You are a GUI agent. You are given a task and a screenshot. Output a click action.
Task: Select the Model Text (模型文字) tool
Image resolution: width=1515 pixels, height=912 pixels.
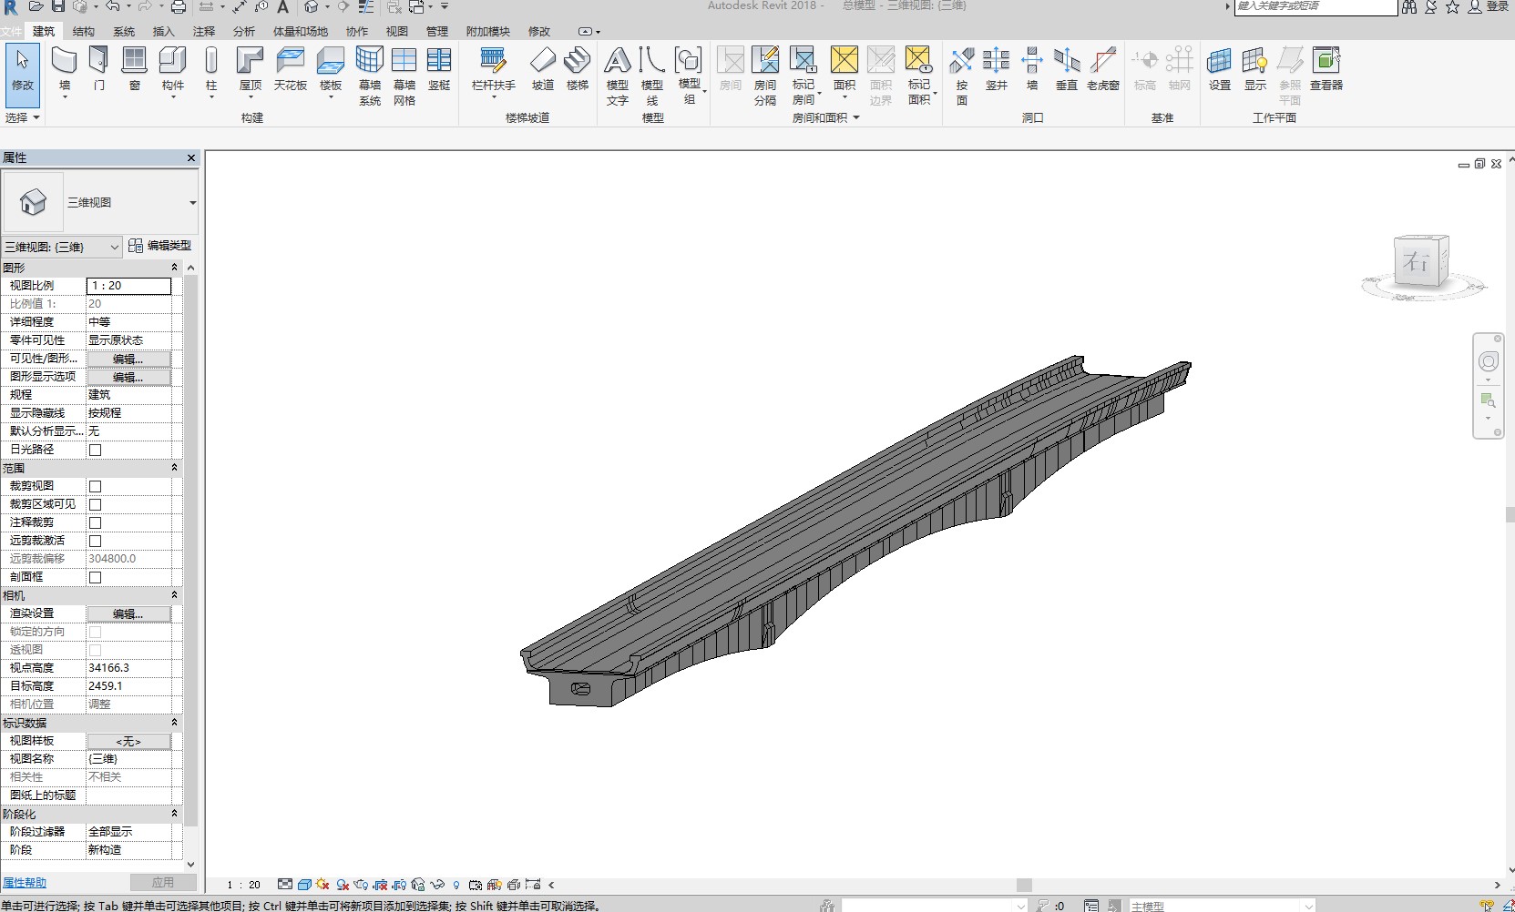tap(618, 75)
